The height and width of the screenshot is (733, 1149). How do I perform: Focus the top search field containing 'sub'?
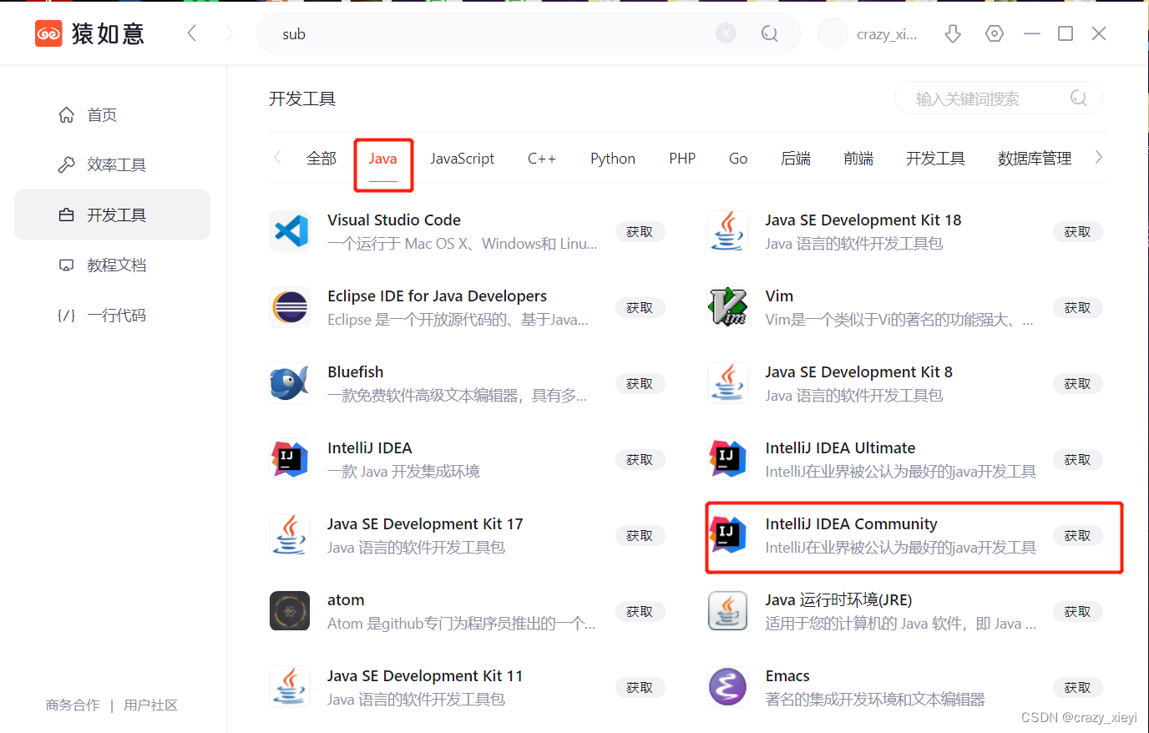click(x=528, y=33)
